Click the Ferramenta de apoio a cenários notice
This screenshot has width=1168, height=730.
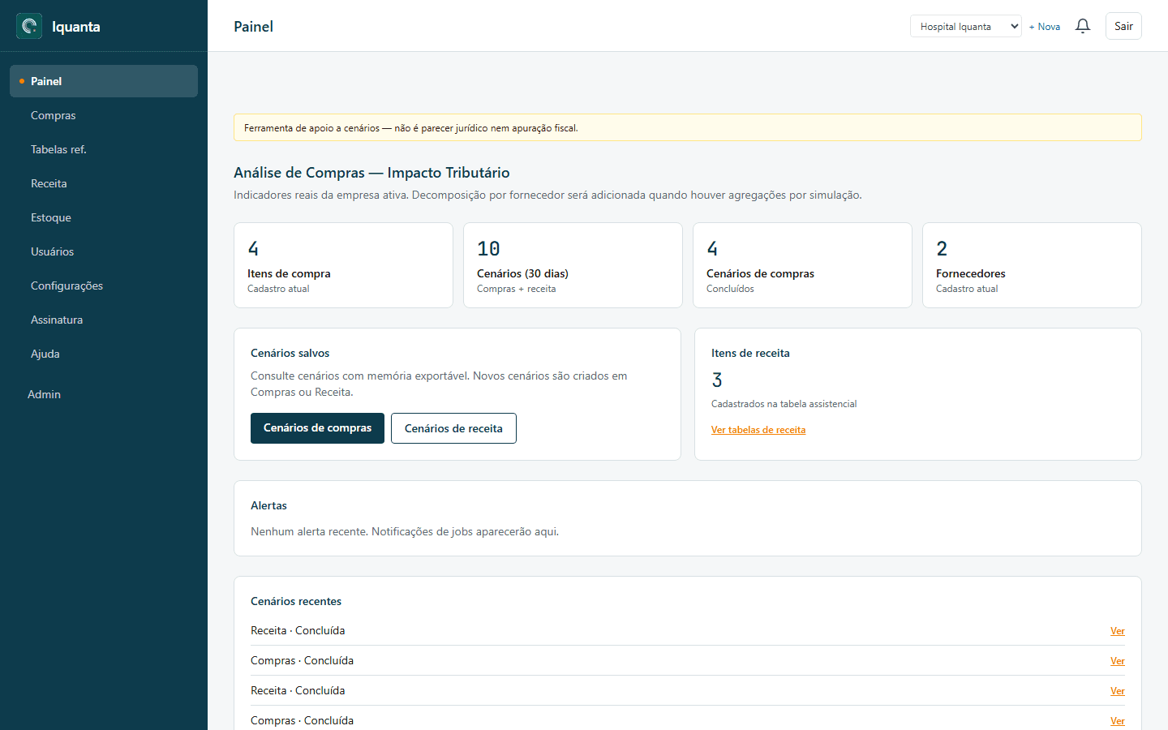coord(688,127)
